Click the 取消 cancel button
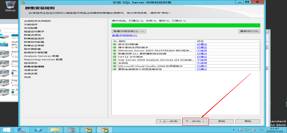The width and height of the screenshot is (287, 133). [x=221, y=121]
